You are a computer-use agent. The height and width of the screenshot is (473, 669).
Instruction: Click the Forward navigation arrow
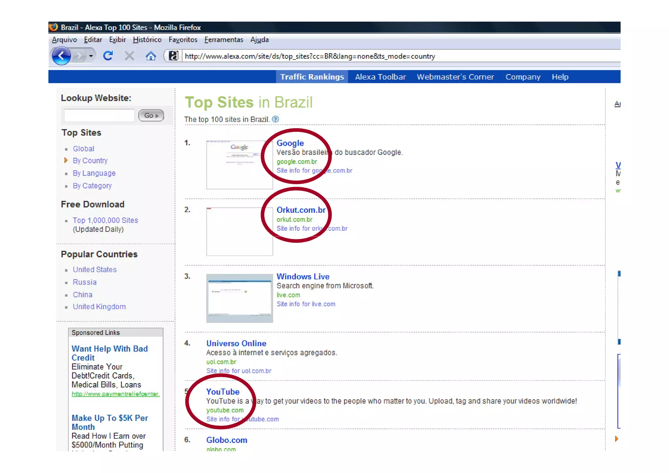79,56
